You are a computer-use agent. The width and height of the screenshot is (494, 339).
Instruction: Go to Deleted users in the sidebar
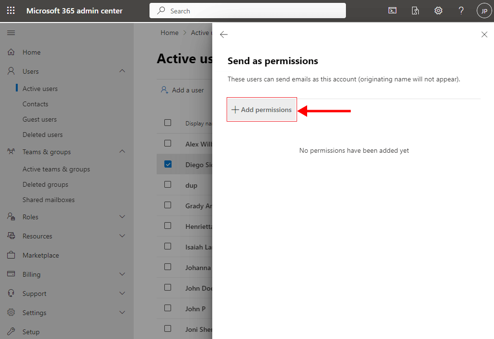click(43, 135)
